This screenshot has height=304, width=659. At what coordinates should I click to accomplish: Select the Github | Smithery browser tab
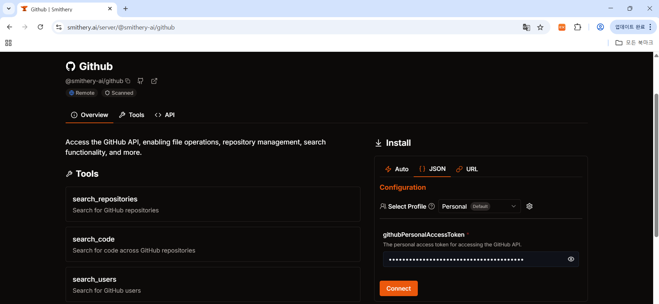click(x=67, y=9)
